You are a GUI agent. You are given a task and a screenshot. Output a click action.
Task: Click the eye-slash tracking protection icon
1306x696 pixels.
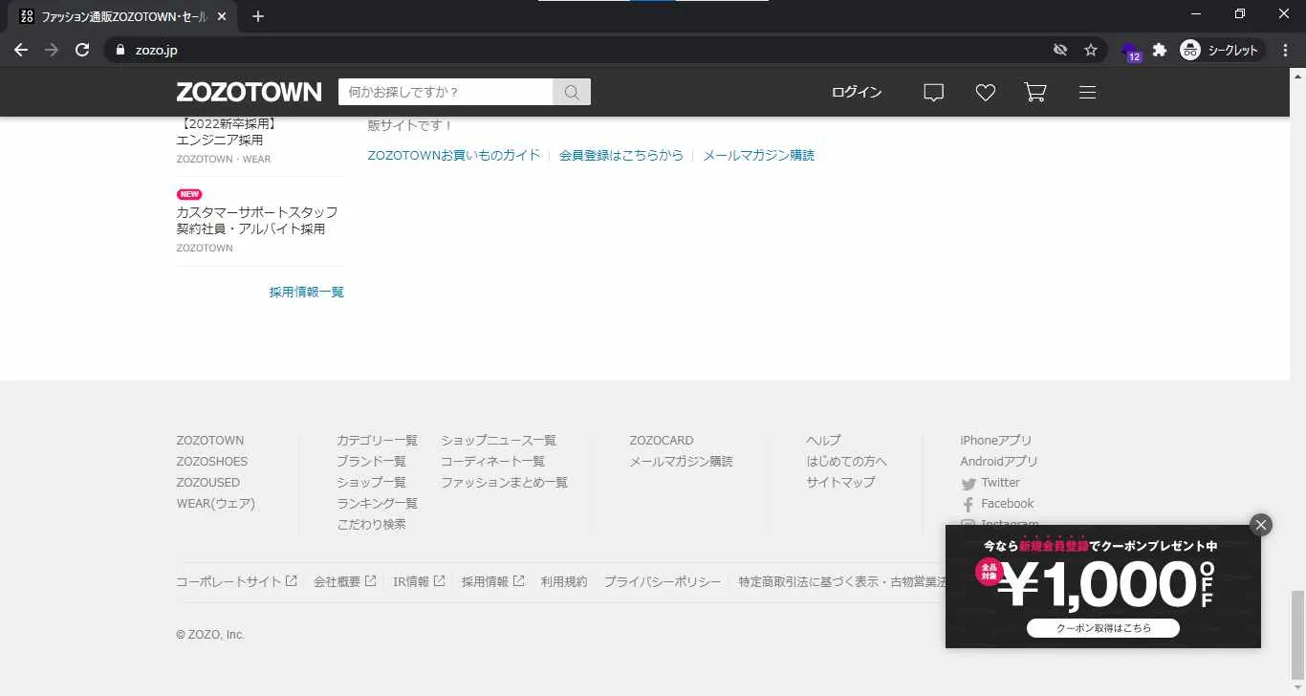(x=1059, y=50)
